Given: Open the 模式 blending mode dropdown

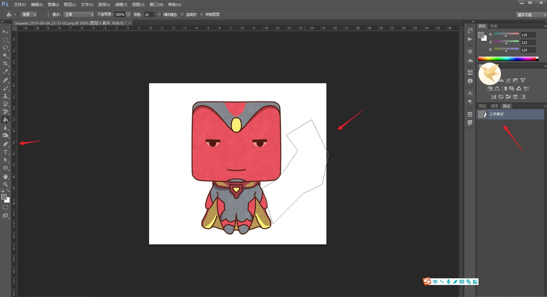Looking at the screenshot, I should [78, 14].
